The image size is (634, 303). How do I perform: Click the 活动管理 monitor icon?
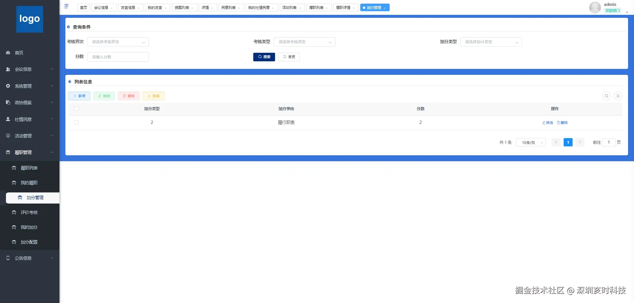click(8, 136)
